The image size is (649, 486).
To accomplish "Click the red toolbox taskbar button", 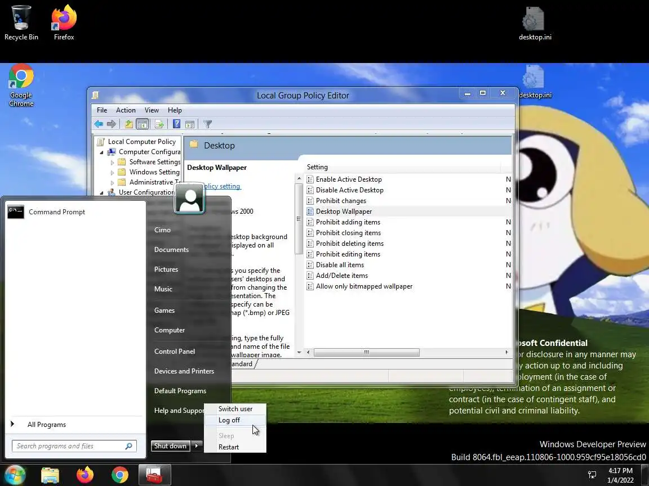I will click(154, 475).
